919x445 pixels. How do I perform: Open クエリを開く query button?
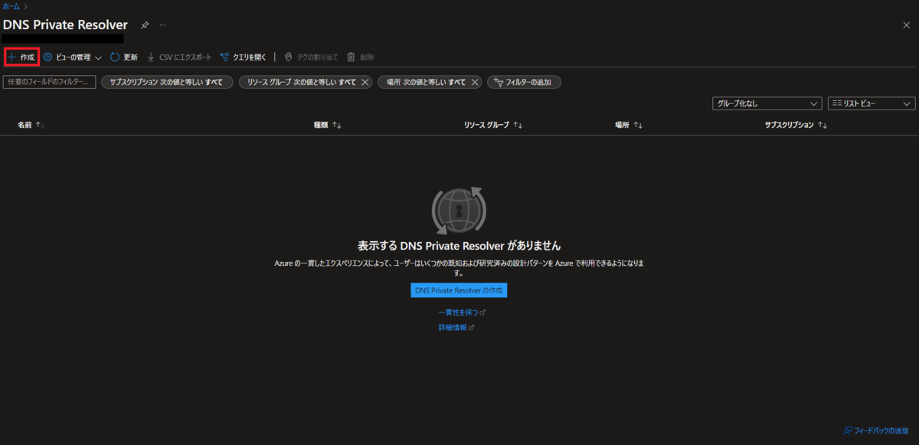click(x=243, y=57)
